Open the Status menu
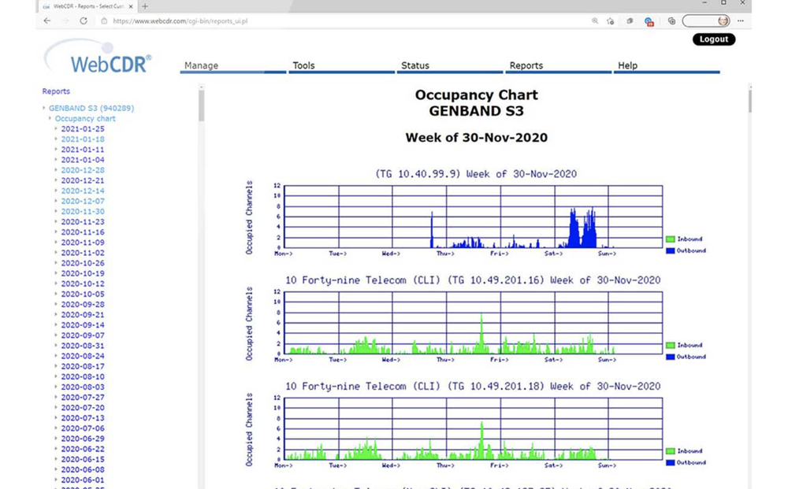This screenshot has height=489, width=788. 415,65
